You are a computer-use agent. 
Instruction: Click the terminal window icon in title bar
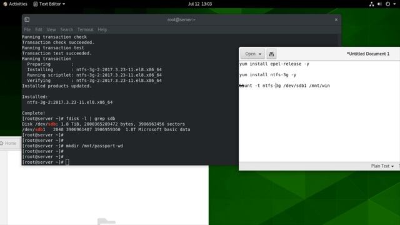27,19
